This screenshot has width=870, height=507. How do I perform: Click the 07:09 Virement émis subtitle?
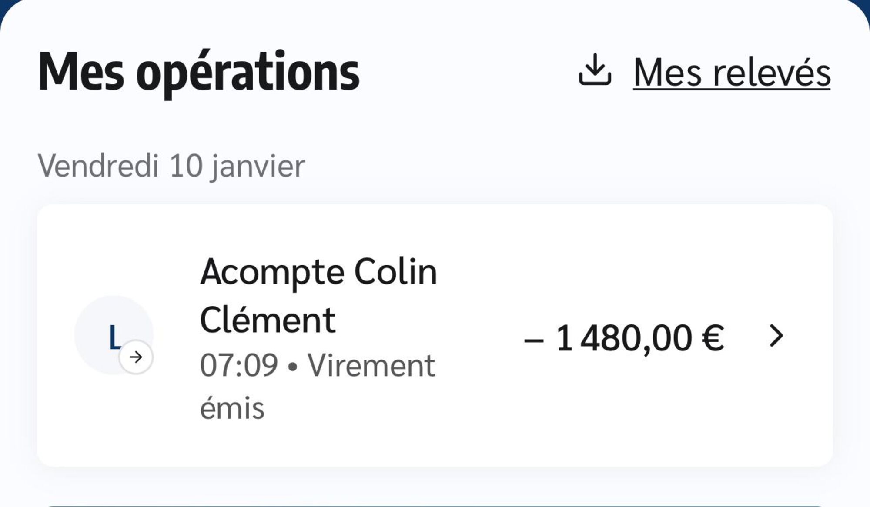pyautogui.click(x=317, y=386)
